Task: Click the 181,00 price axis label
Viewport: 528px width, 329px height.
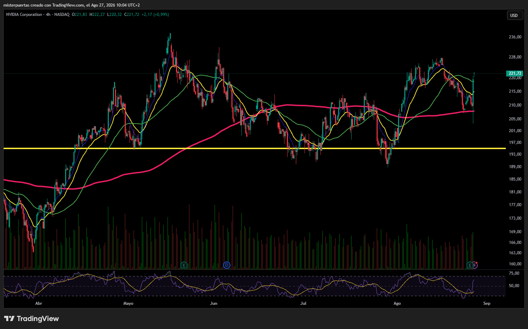Action: coord(515,192)
